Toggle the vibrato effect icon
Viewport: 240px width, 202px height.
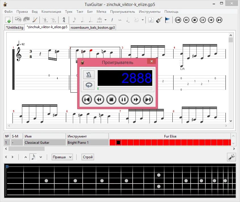click(120, 20)
